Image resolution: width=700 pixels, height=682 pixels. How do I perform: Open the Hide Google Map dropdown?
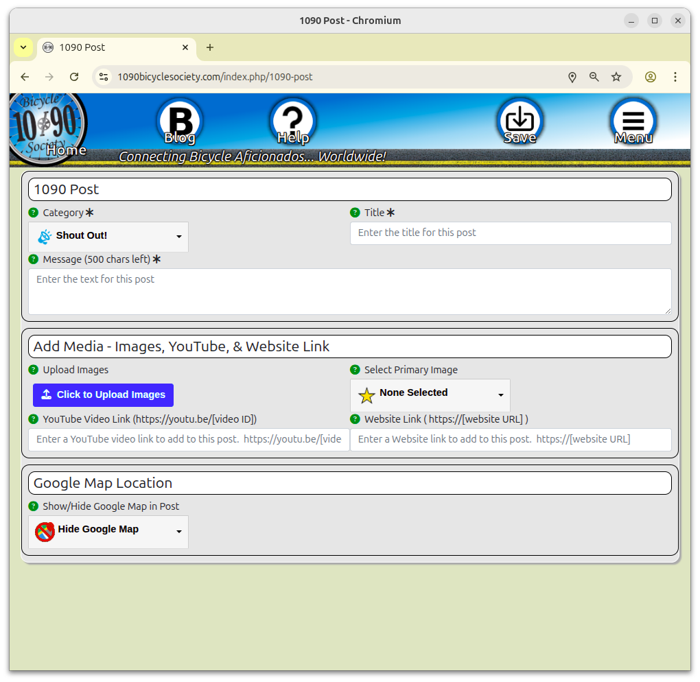[x=108, y=532]
